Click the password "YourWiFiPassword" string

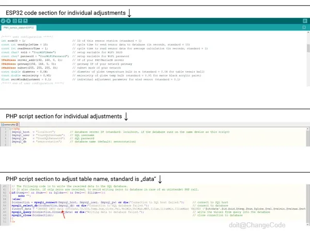(53, 56)
